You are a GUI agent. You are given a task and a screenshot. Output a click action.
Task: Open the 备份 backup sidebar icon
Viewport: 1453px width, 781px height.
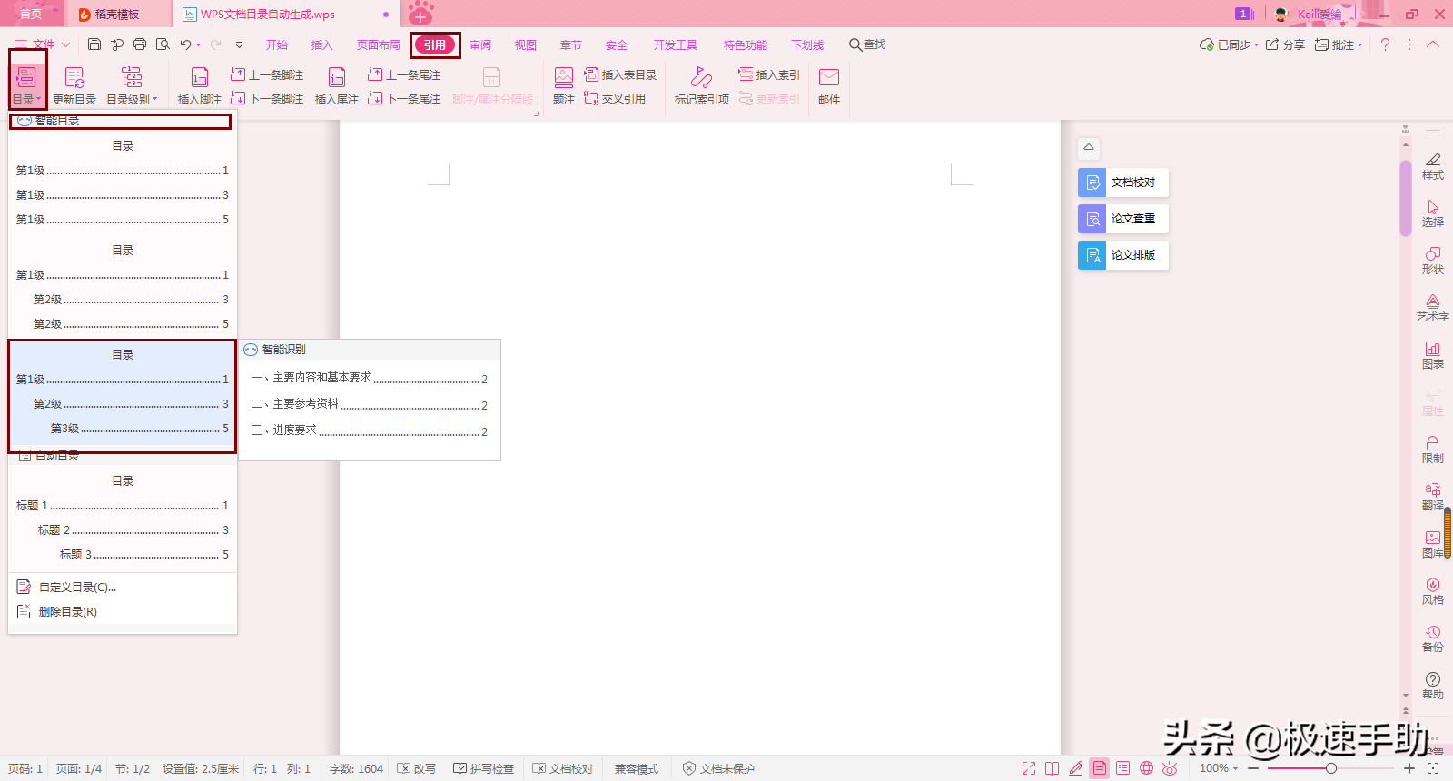(1433, 638)
